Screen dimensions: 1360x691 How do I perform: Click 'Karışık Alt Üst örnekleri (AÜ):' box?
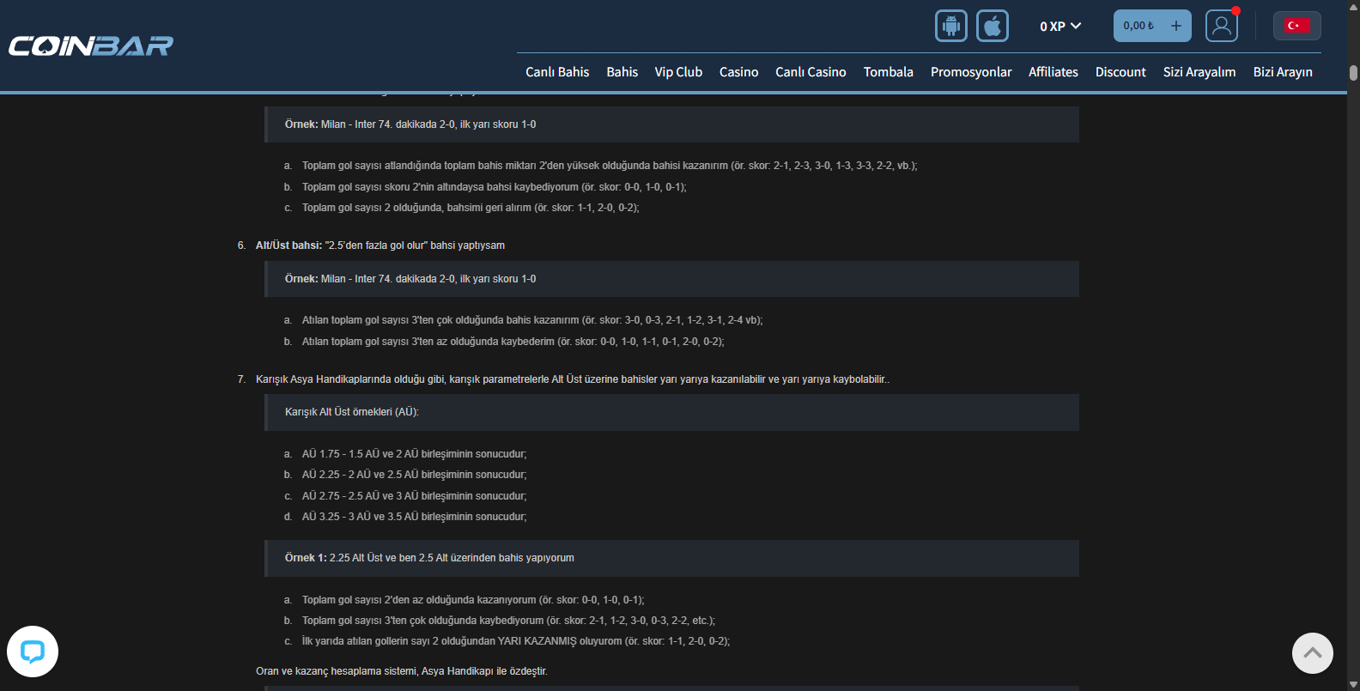(671, 412)
